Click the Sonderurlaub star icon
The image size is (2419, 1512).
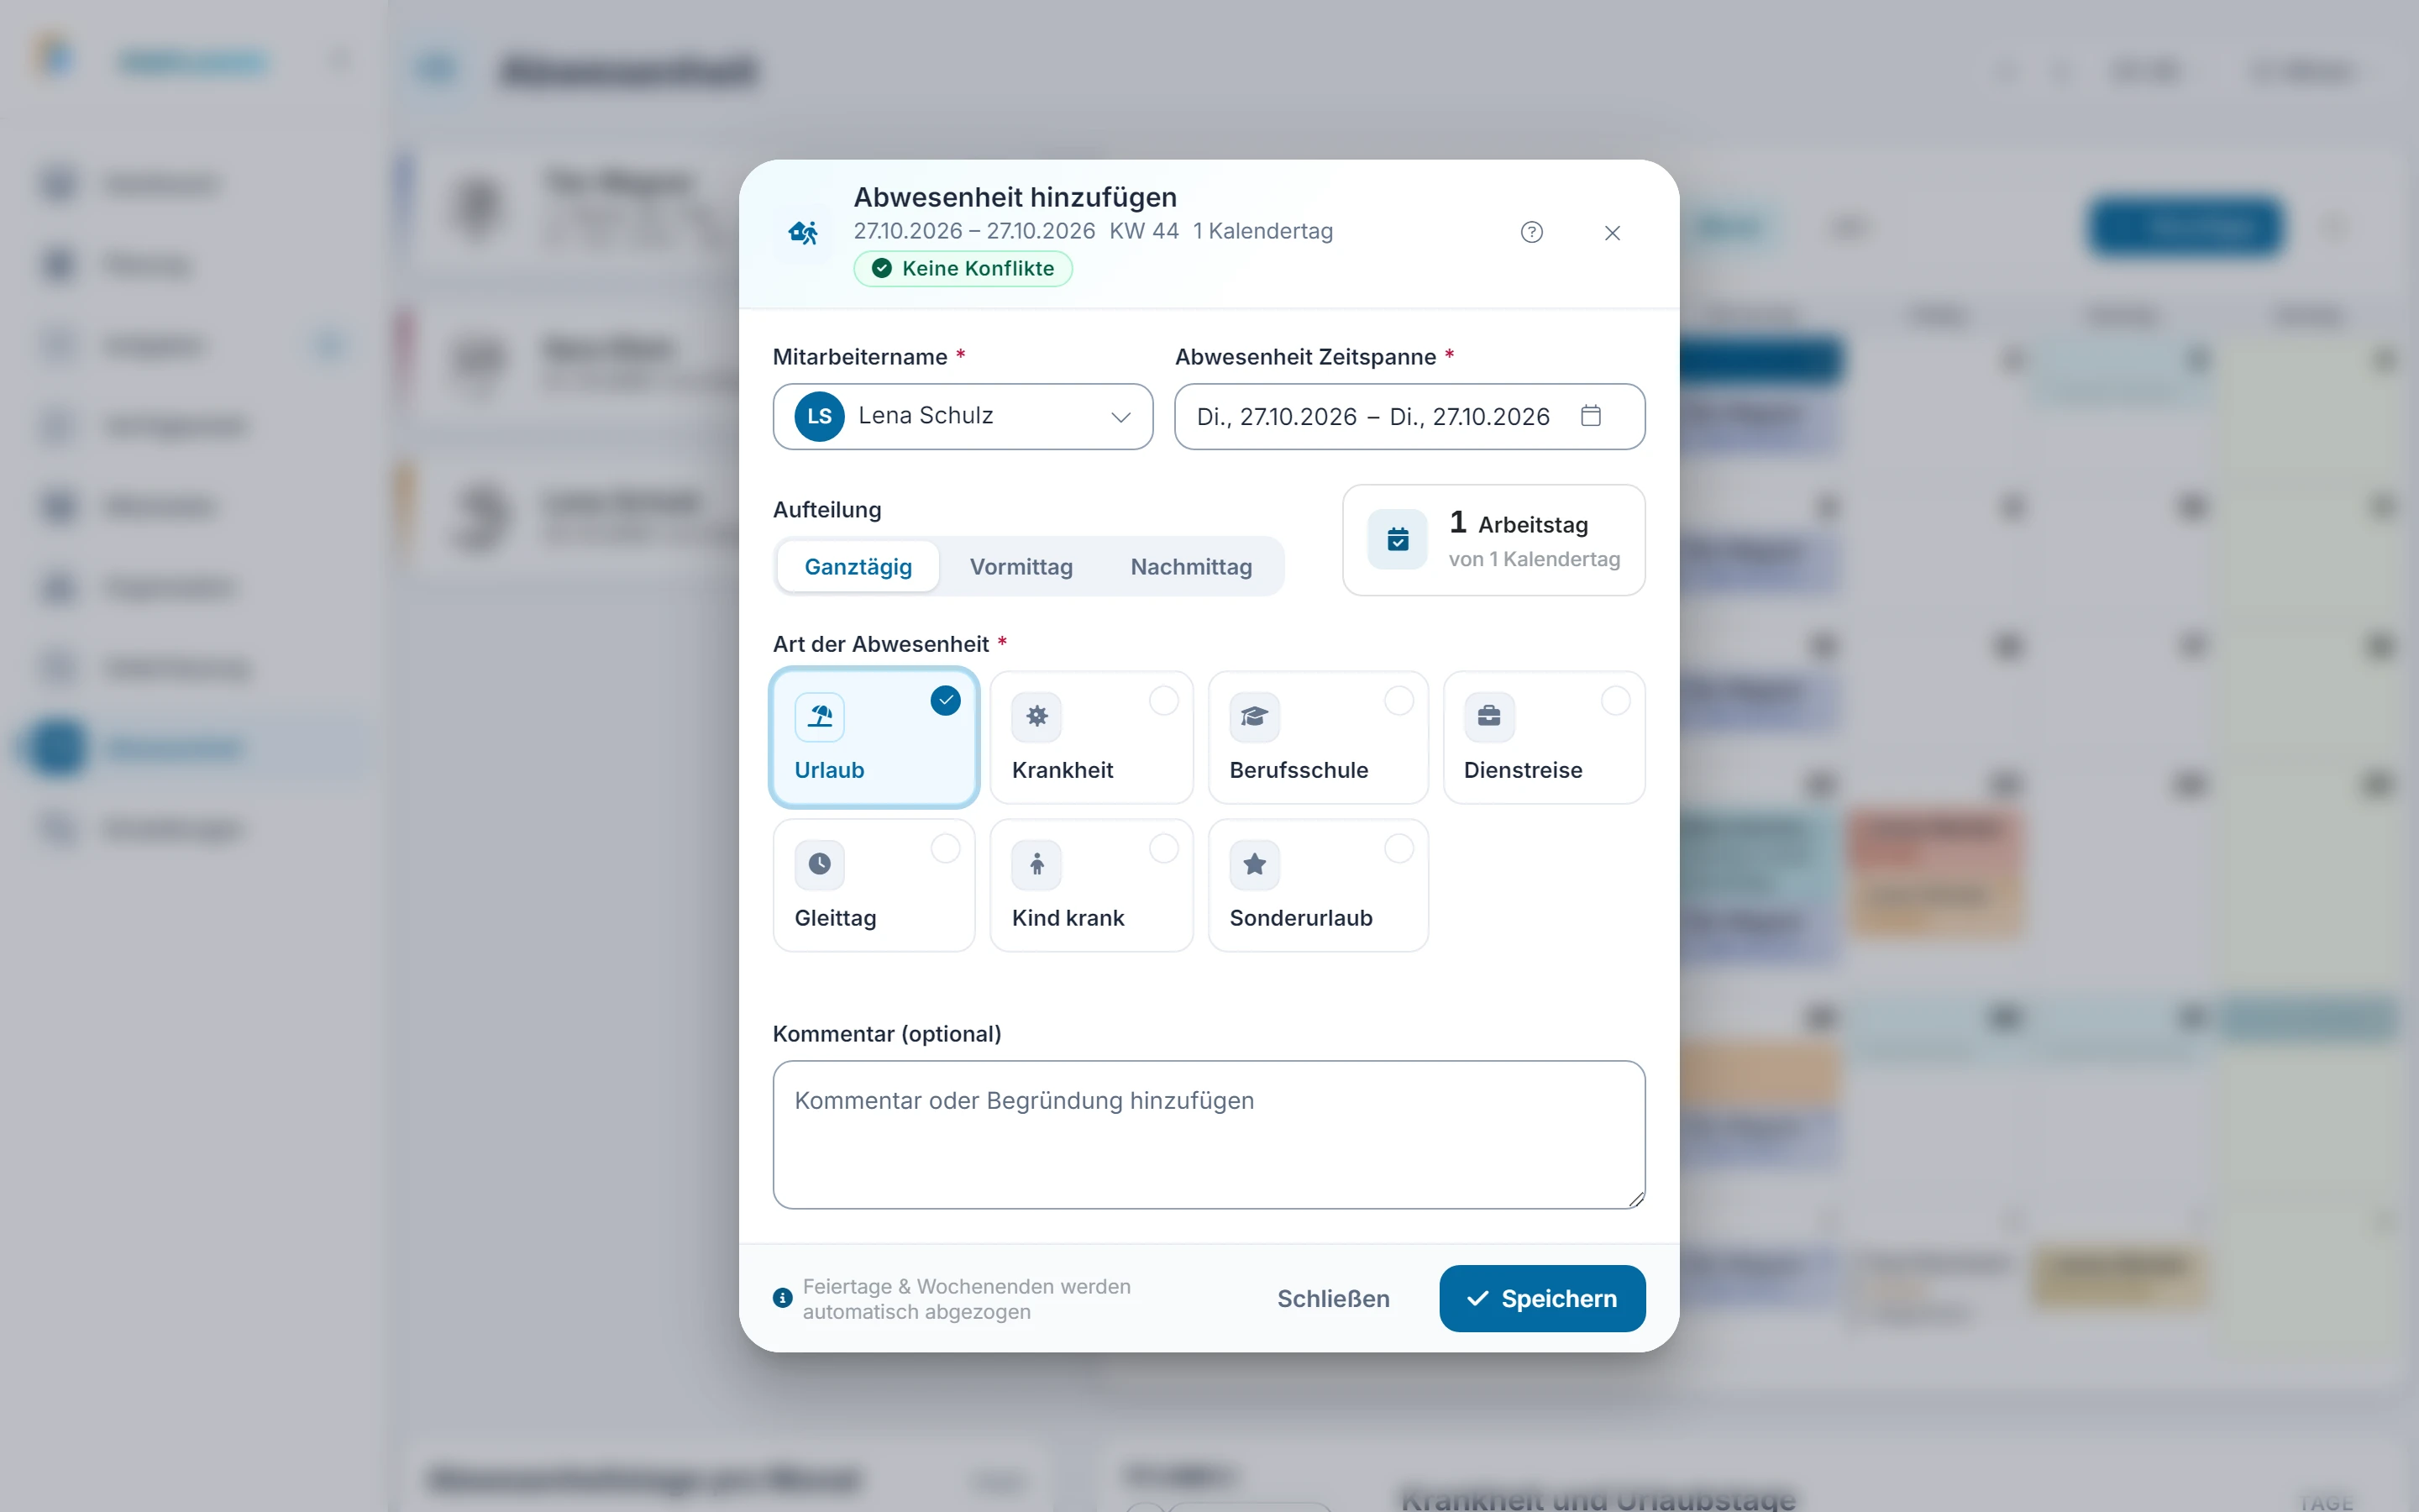(x=1255, y=864)
